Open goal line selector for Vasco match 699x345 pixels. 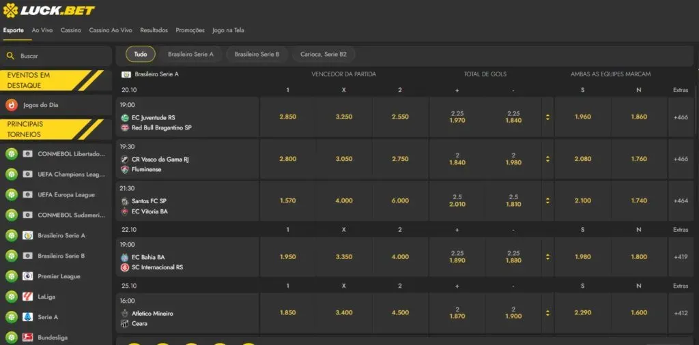(x=547, y=159)
